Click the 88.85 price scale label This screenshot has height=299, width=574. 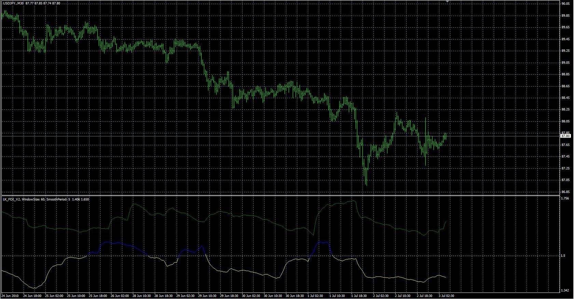pyautogui.click(x=565, y=74)
